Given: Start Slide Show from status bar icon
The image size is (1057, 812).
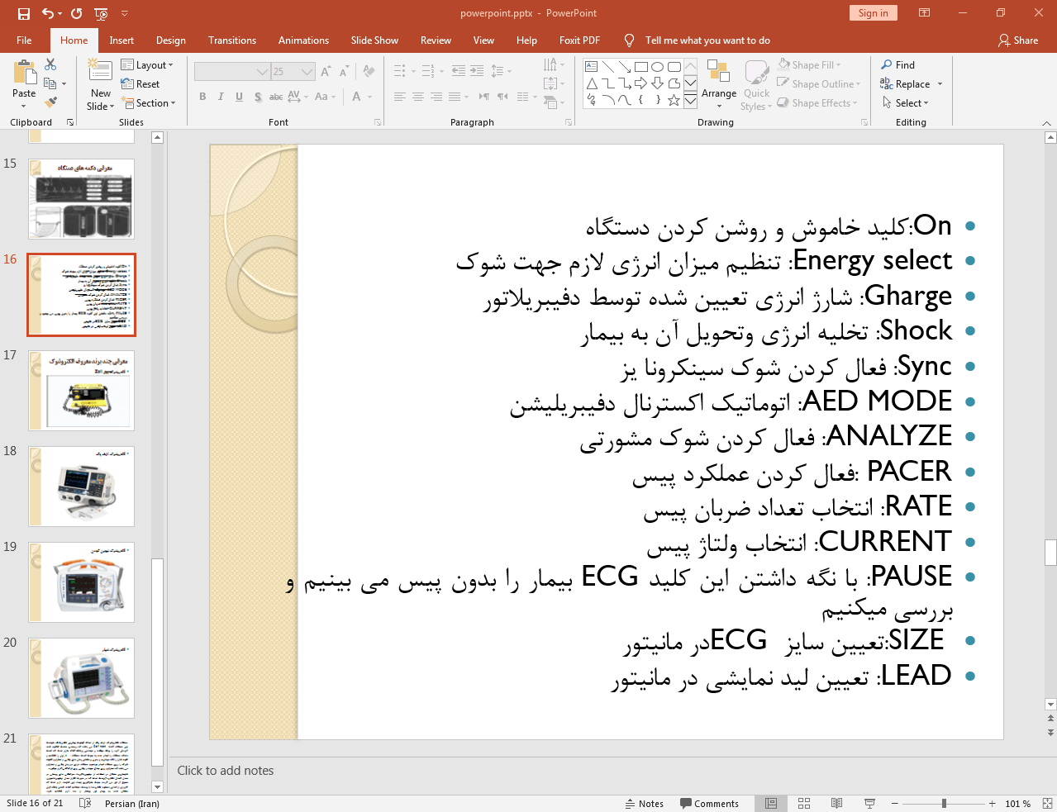Looking at the screenshot, I should point(869,803).
